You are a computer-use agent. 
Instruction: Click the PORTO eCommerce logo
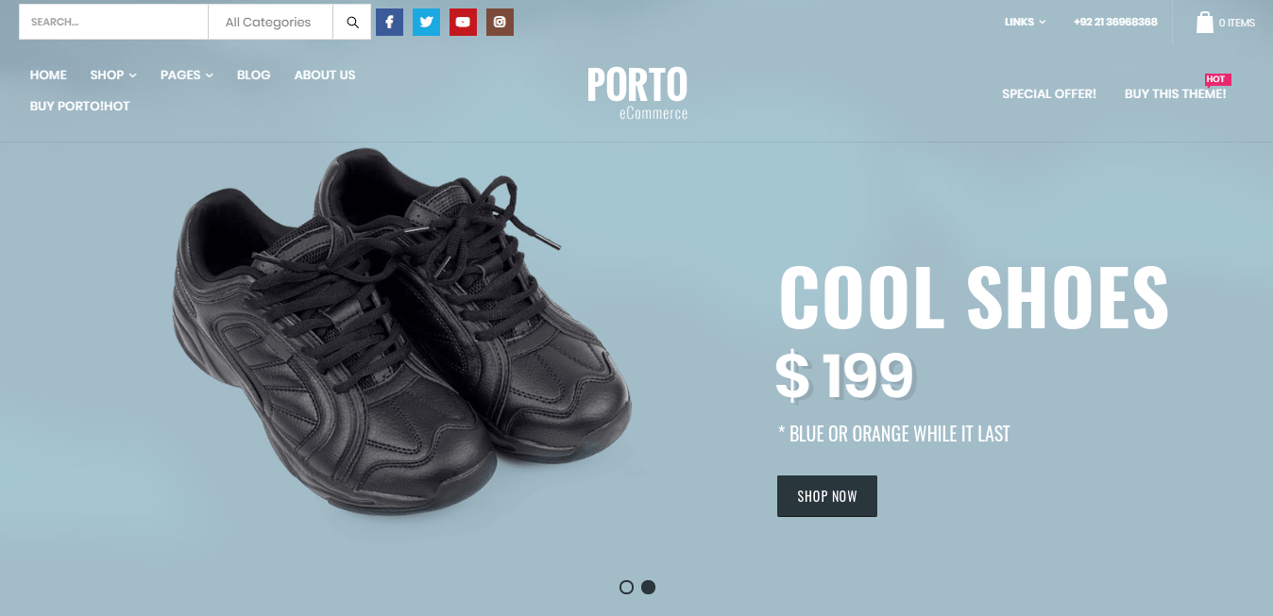[x=637, y=92]
